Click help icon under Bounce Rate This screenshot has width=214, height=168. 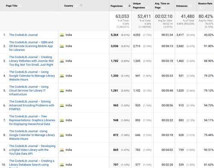pyautogui.click(x=201, y=7)
